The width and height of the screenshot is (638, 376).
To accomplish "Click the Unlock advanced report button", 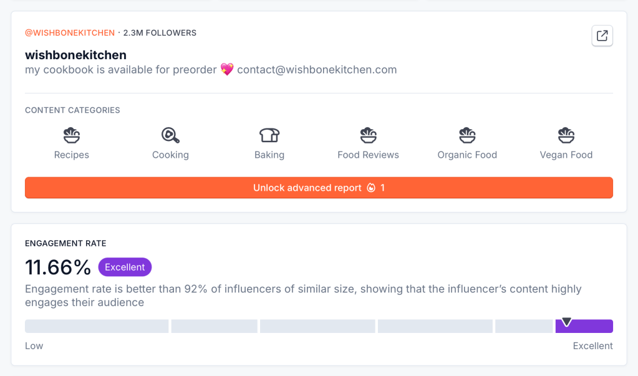I will pyautogui.click(x=307, y=188).
